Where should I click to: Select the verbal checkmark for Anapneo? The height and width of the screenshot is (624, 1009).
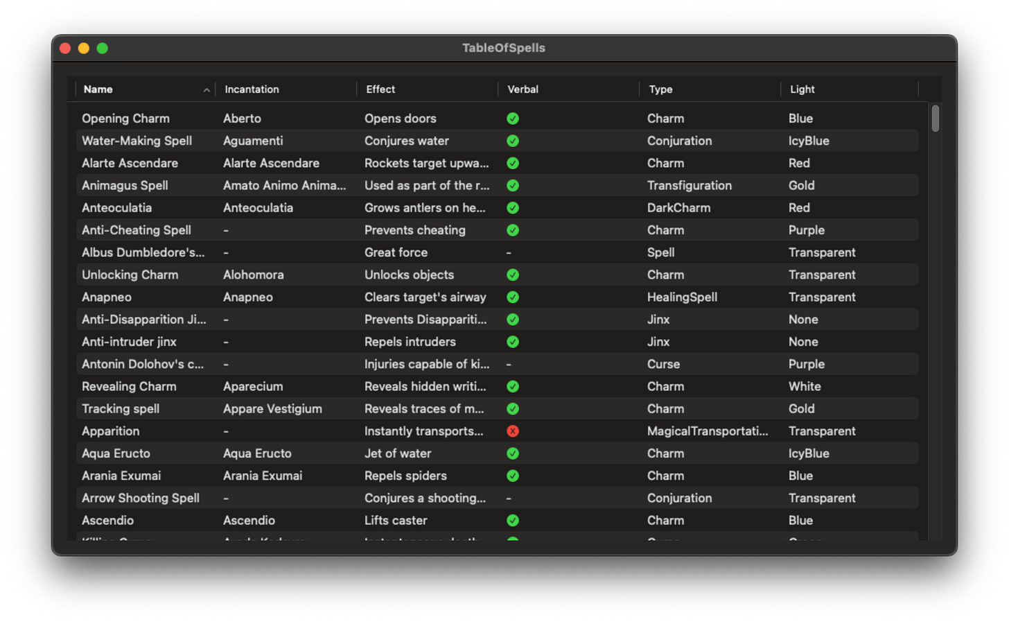tap(513, 297)
